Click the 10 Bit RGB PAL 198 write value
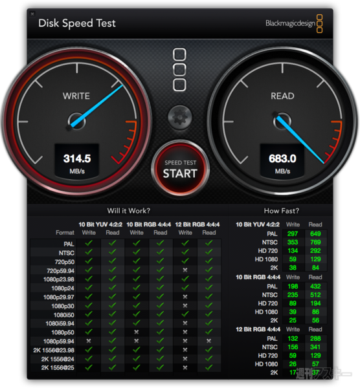 click(293, 286)
